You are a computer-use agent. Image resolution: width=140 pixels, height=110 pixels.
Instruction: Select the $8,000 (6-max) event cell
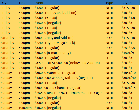tap(46, 18)
